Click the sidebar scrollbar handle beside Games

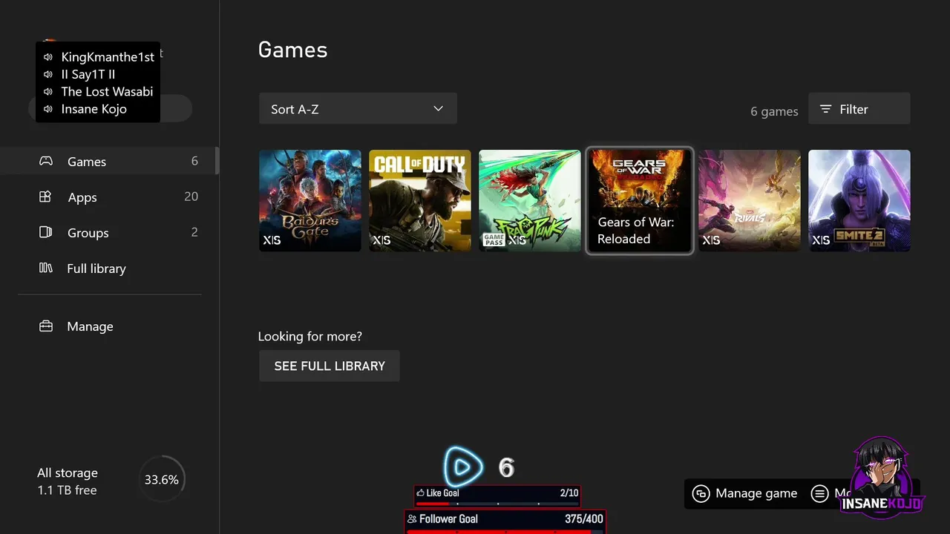[x=217, y=160]
